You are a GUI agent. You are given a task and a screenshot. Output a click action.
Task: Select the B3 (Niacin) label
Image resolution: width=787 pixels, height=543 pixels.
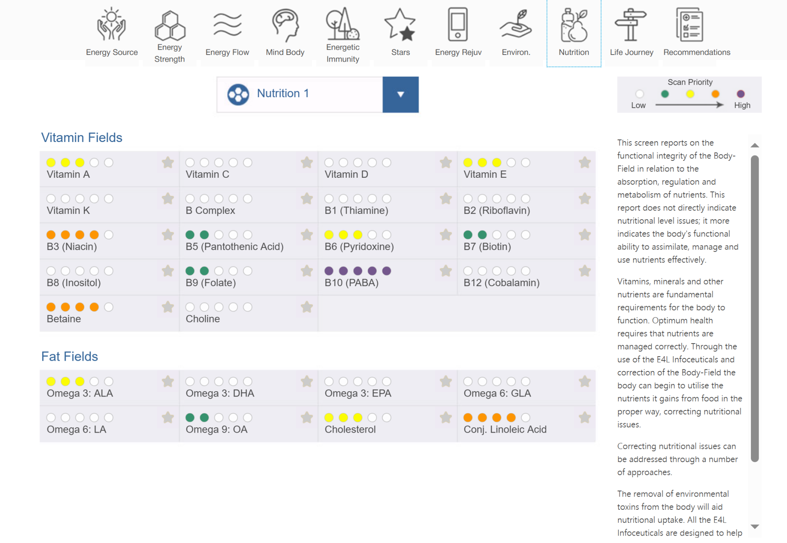[x=72, y=247]
